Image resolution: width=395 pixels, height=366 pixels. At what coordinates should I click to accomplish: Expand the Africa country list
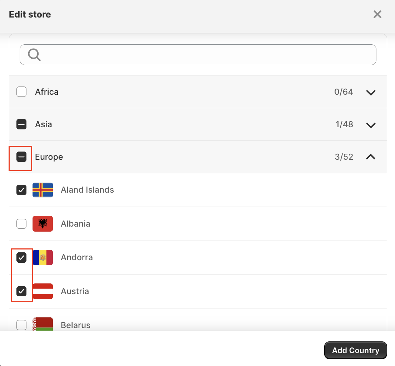371,93
